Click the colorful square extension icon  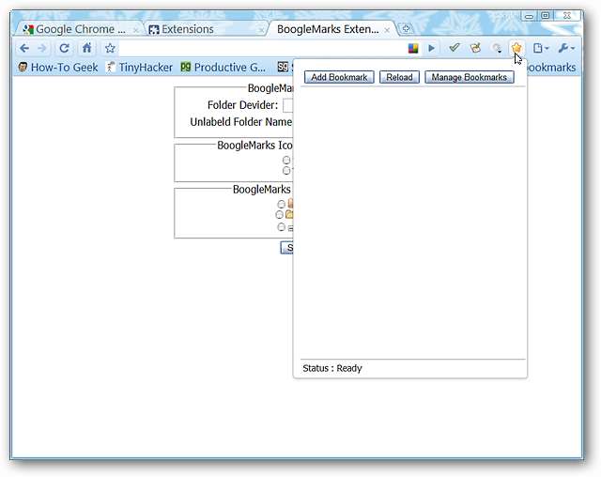413,48
